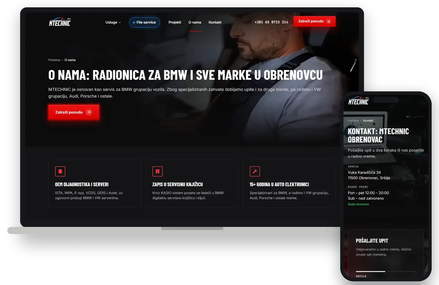Click the O NAMA main page headline
The width and height of the screenshot is (439, 285).
(x=185, y=75)
